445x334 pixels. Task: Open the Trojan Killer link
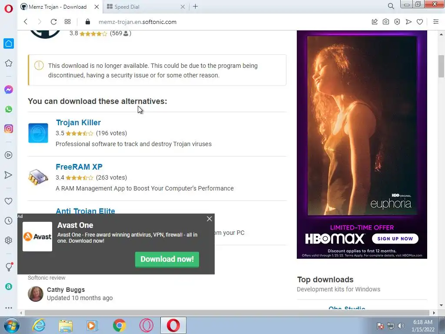[78, 122]
